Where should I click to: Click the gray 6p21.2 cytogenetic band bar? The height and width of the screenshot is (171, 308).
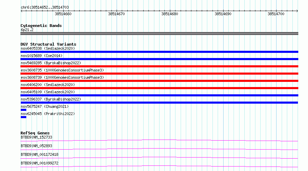[159, 34]
